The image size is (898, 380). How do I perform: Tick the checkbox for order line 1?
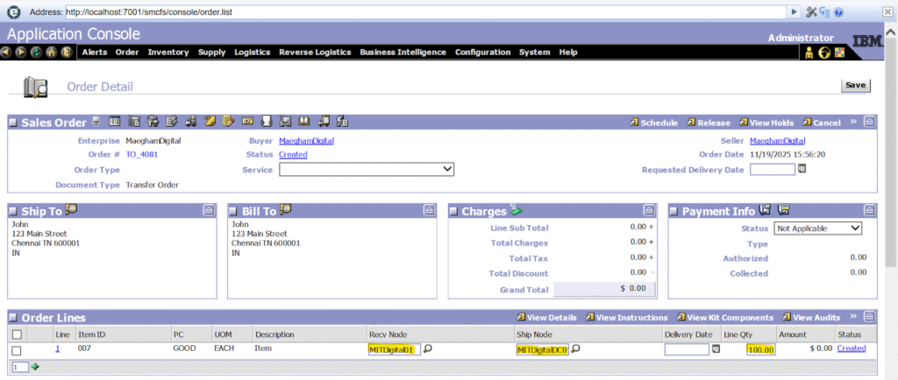click(x=17, y=350)
